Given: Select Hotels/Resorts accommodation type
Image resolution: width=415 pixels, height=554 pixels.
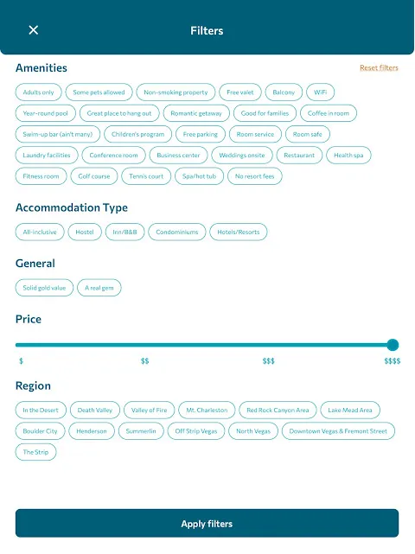Looking at the screenshot, I should pyautogui.click(x=239, y=232).
